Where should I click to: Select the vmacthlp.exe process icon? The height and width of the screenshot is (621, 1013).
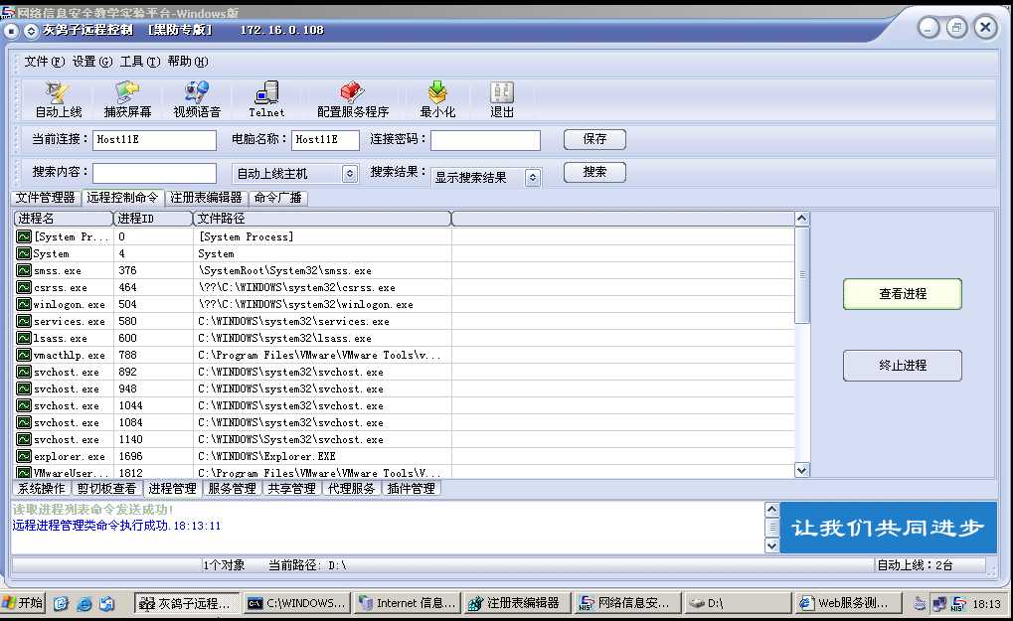(24, 355)
